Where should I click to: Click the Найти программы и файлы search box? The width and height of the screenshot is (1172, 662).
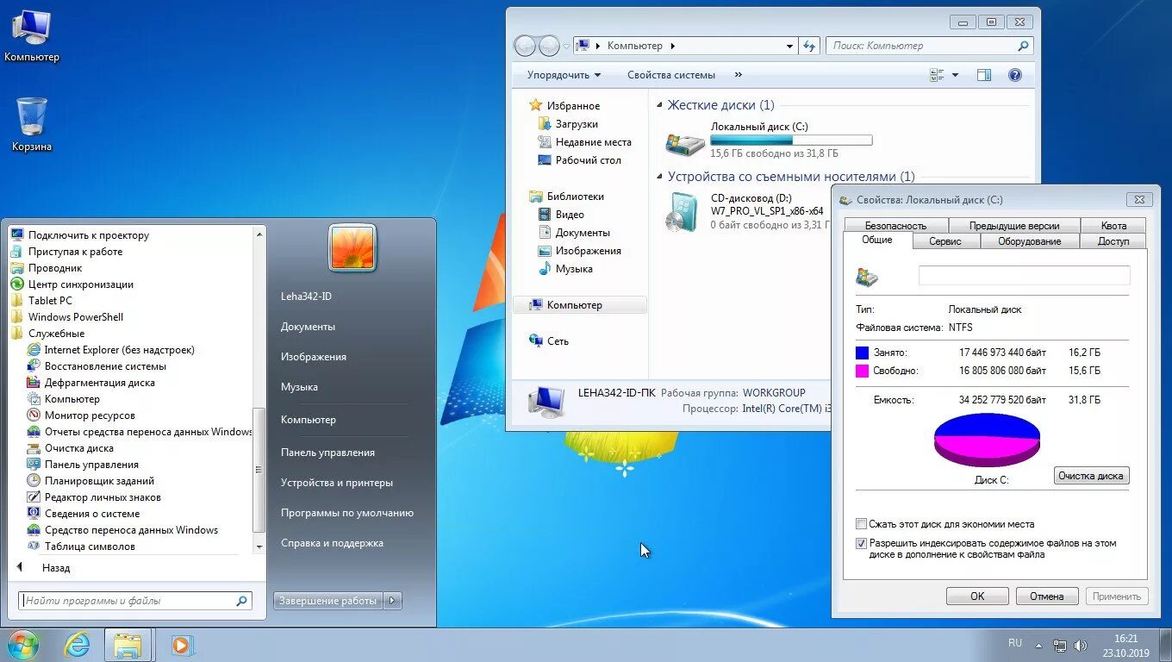pyautogui.click(x=135, y=601)
